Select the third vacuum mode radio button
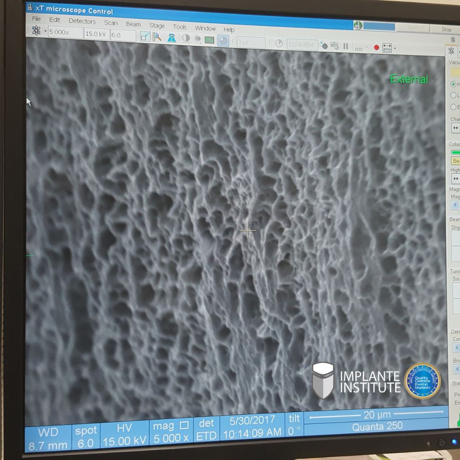 (453, 107)
